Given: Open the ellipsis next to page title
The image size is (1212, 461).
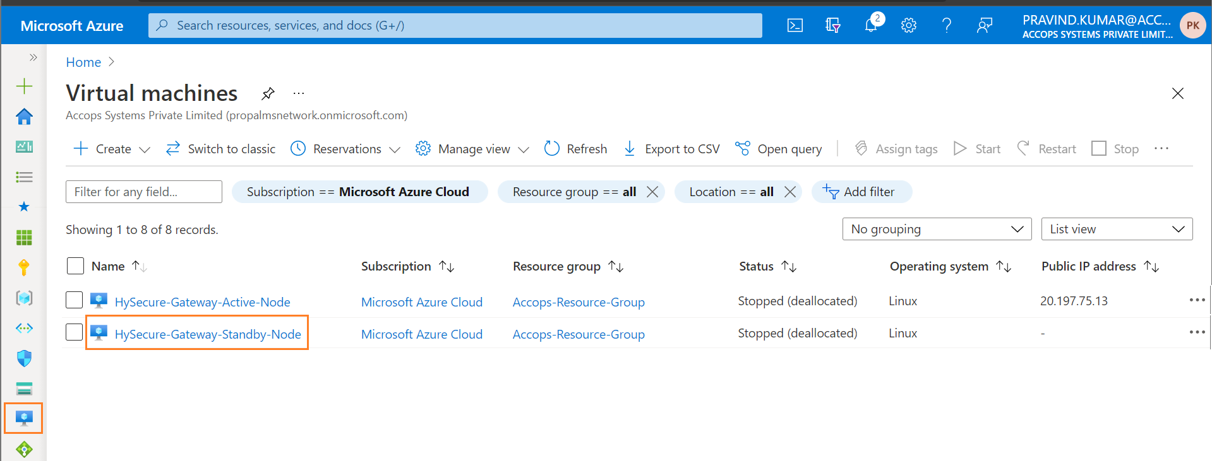Looking at the screenshot, I should point(299,93).
